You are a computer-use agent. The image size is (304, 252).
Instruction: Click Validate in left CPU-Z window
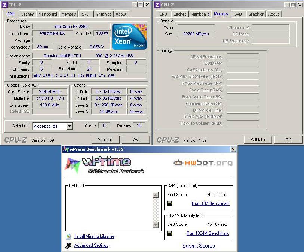(105, 140)
